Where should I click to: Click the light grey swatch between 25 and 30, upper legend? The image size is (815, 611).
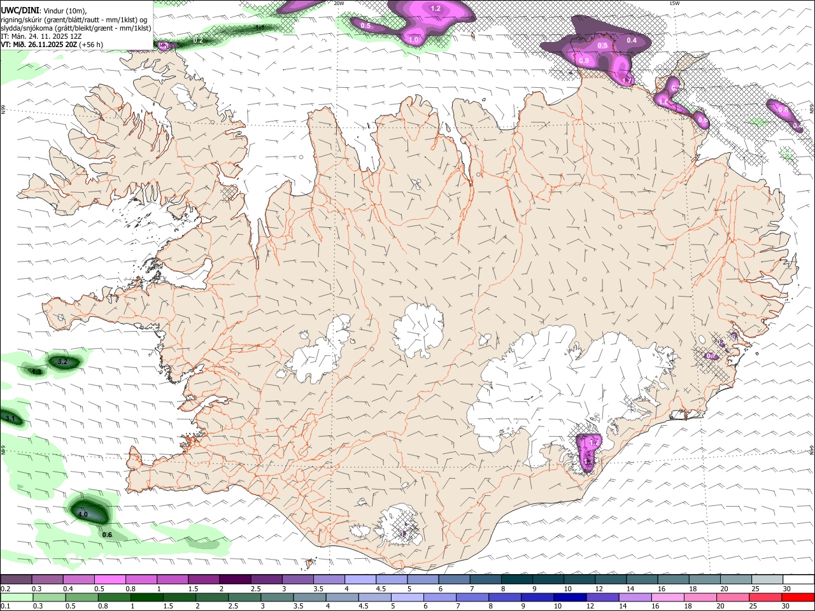(x=766, y=579)
